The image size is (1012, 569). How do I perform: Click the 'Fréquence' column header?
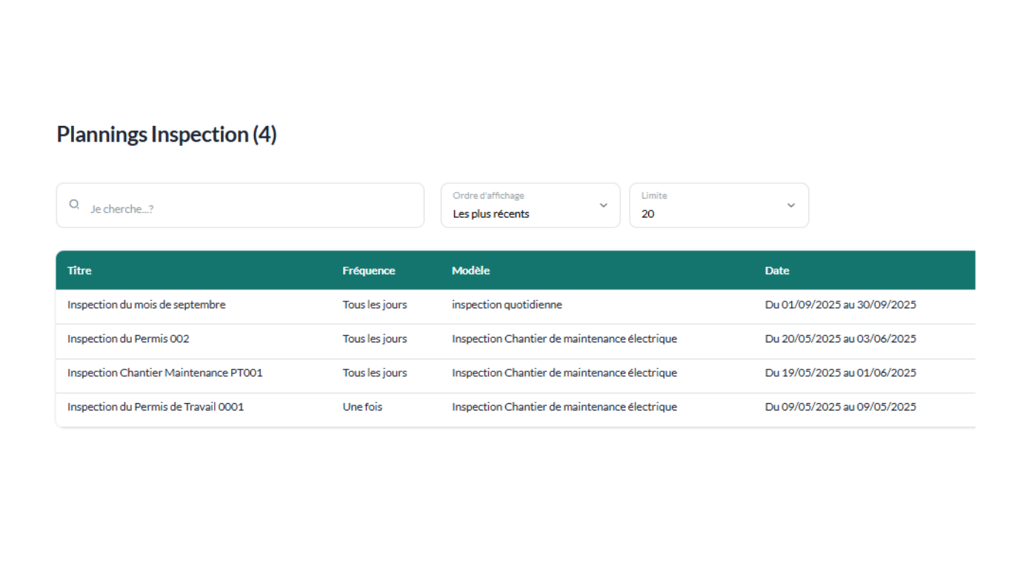(x=368, y=270)
